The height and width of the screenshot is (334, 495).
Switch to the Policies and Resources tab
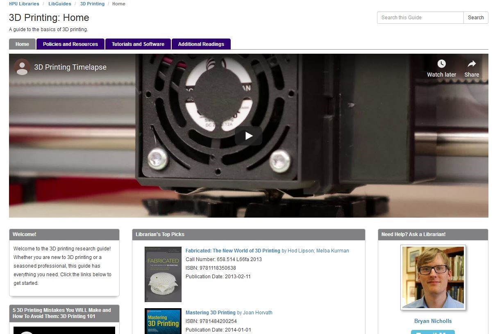tap(70, 44)
